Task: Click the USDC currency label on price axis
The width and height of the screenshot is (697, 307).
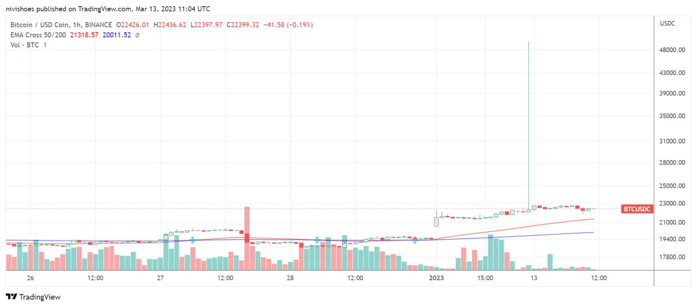Action: click(667, 24)
